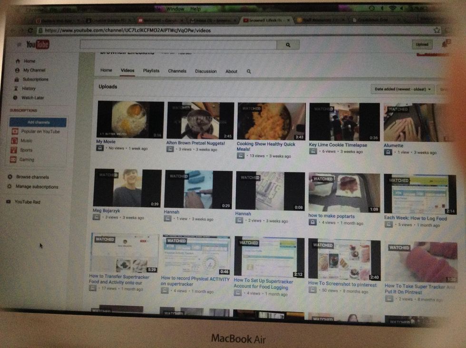Click the YouTube logo in the header
The width and height of the screenshot is (466, 348).
(37, 45)
